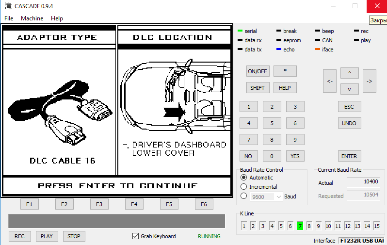Start recording with REC button
Viewport: 387px width, 245px height.
[x=19, y=236]
